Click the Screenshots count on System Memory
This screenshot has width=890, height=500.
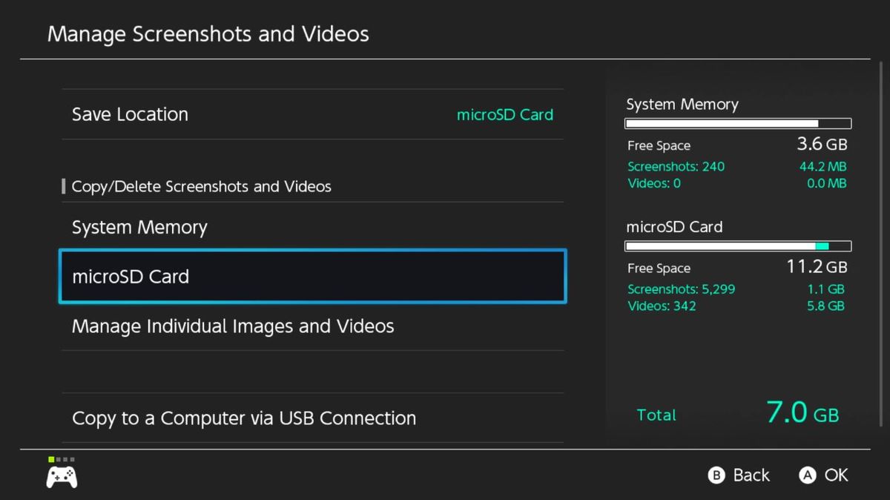[x=676, y=166]
